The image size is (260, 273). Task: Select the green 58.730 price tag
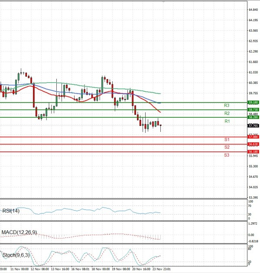pyautogui.click(x=253, y=110)
